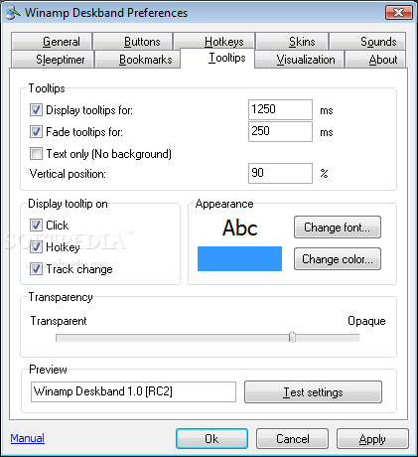Click the display duration field showing 1250

pos(280,109)
